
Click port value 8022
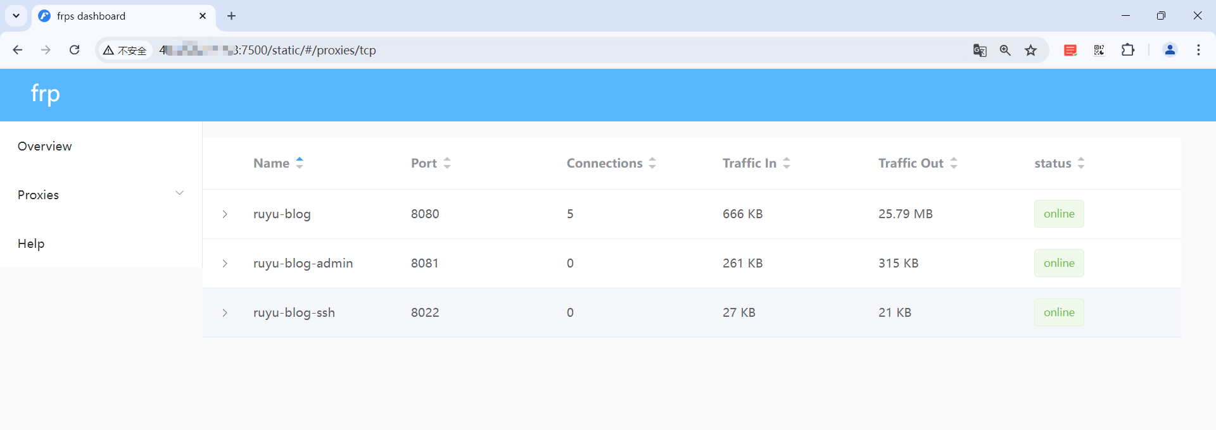[425, 312]
